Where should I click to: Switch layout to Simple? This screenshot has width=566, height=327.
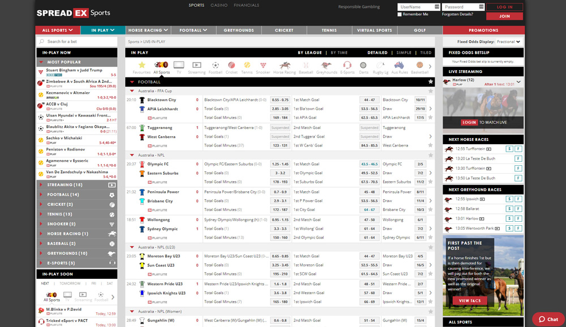pos(404,53)
